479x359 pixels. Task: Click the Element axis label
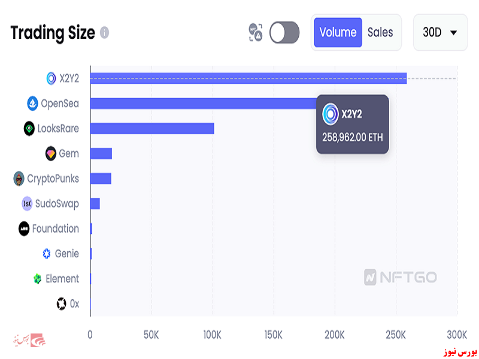pyautogui.click(x=62, y=279)
